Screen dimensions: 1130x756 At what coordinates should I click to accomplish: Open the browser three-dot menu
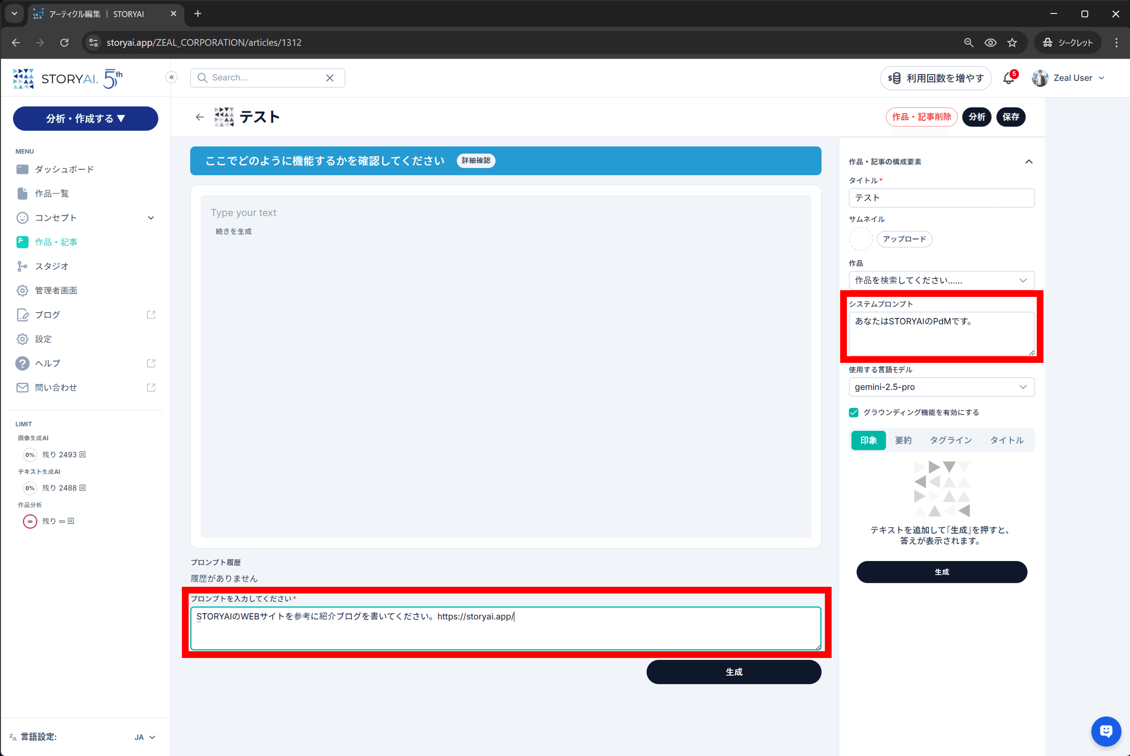pyautogui.click(x=1116, y=42)
